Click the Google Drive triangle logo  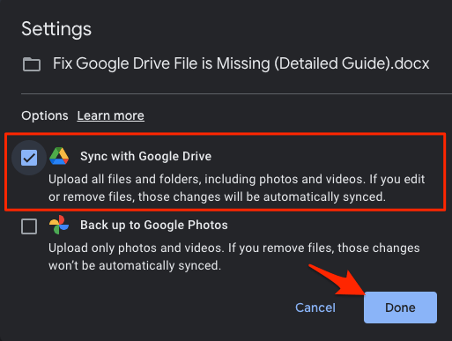(59, 156)
